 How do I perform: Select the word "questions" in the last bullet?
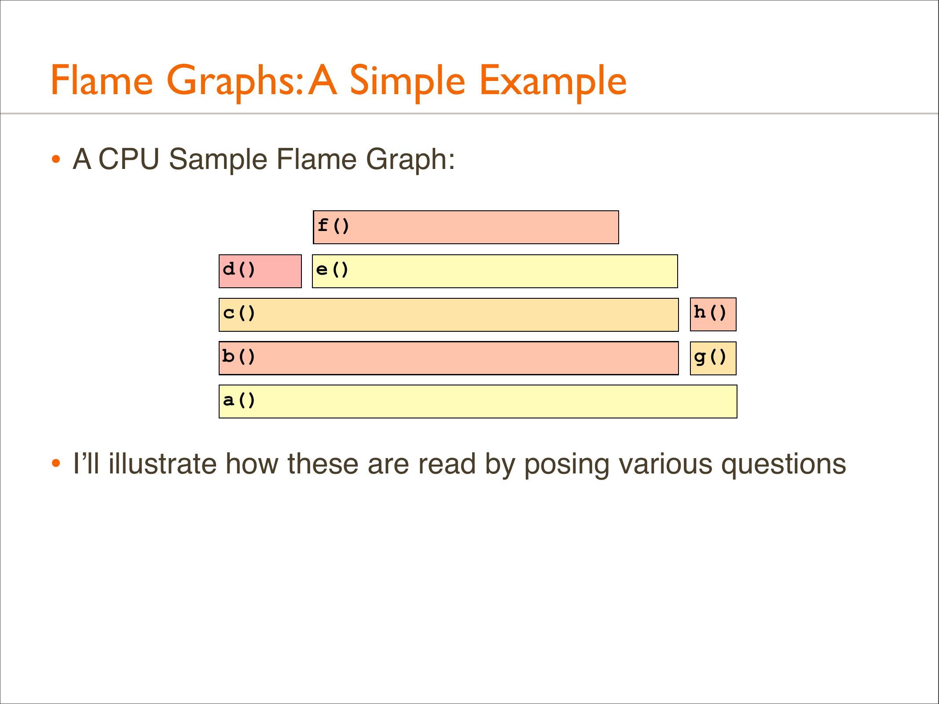tap(783, 465)
